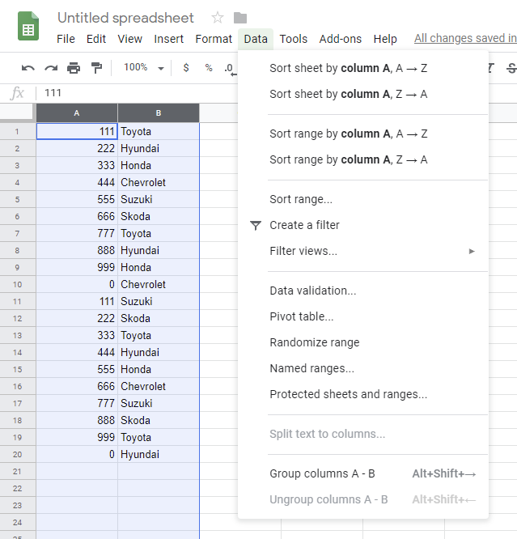Viewport: 517px width, 539px height.
Task: Open the Tools menu
Action: point(293,39)
